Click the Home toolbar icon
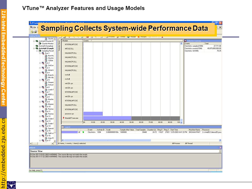Screen dimensions: 252x189 [x=32, y=32]
